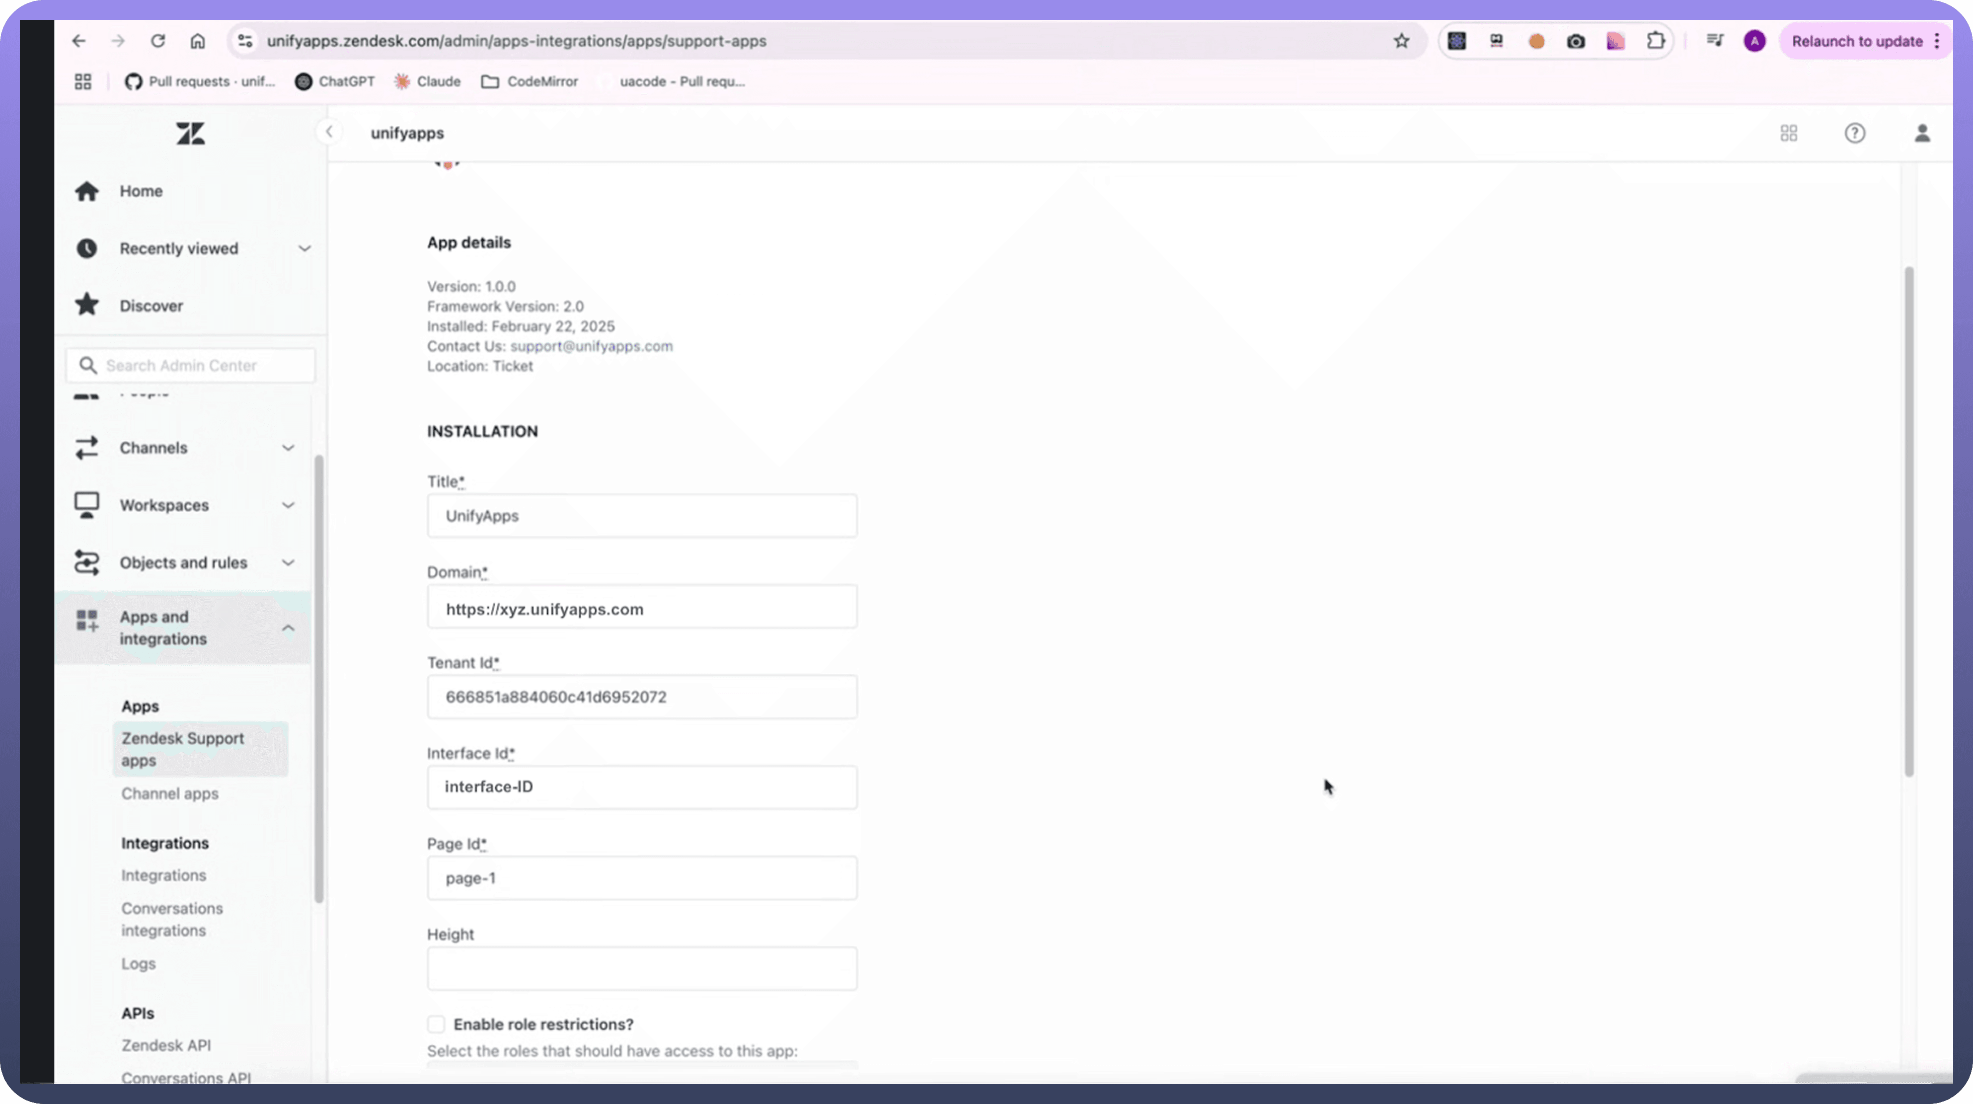Click the Discover star icon
This screenshot has width=1973, height=1104.
[x=87, y=305]
